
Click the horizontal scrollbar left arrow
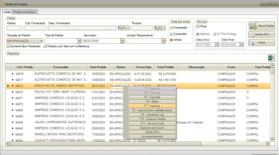click(x=7, y=144)
